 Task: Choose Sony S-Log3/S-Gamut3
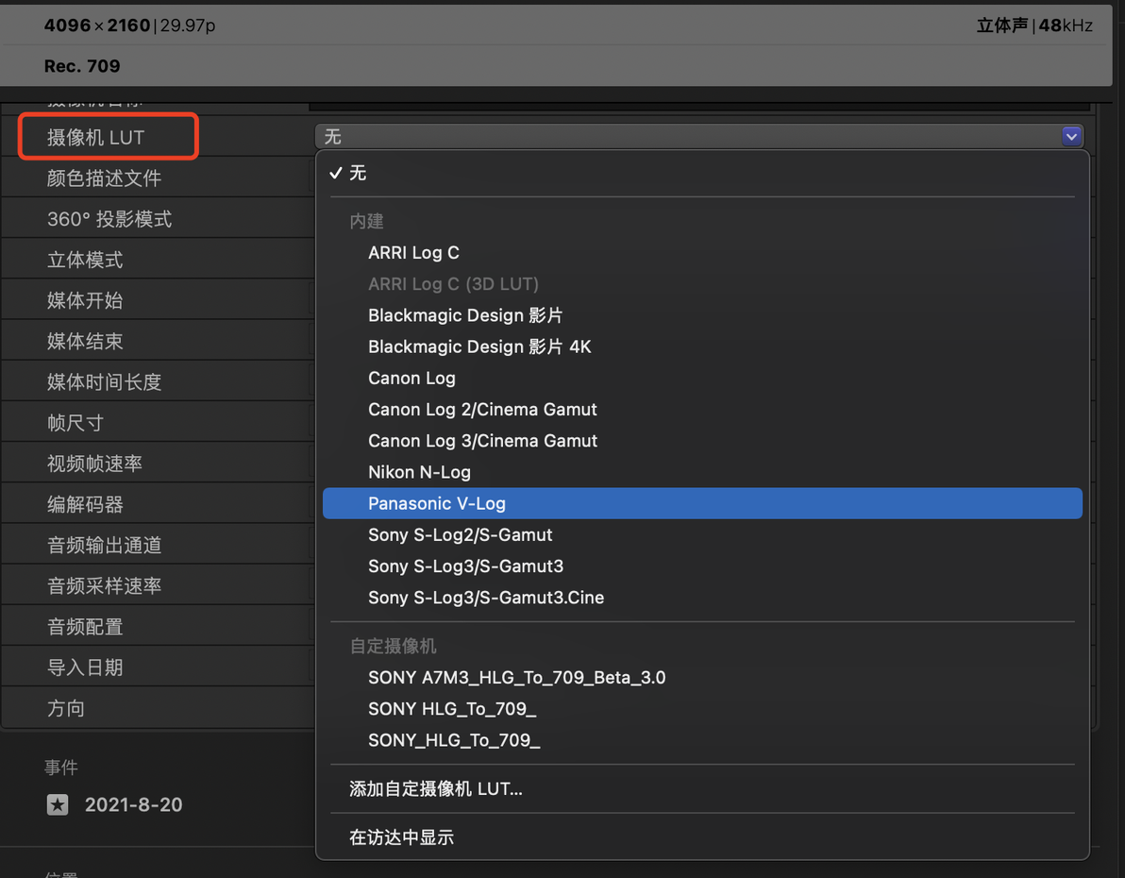tap(702, 566)
